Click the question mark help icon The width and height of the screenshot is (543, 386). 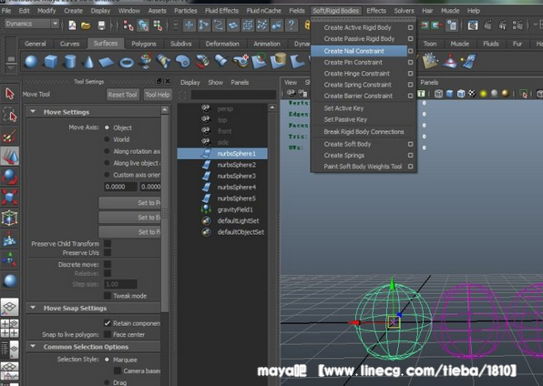[292, 25]
